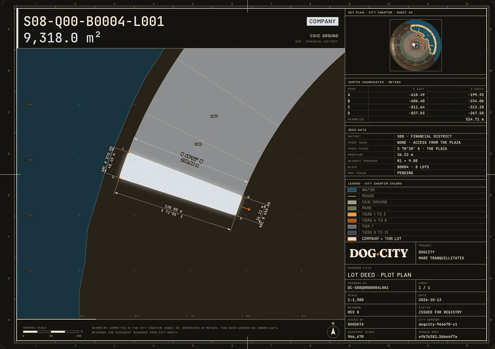
Task: Click the drawing number DC-S08Q00B0004L001
Action: pyautogui.click(x=368, y=288)
